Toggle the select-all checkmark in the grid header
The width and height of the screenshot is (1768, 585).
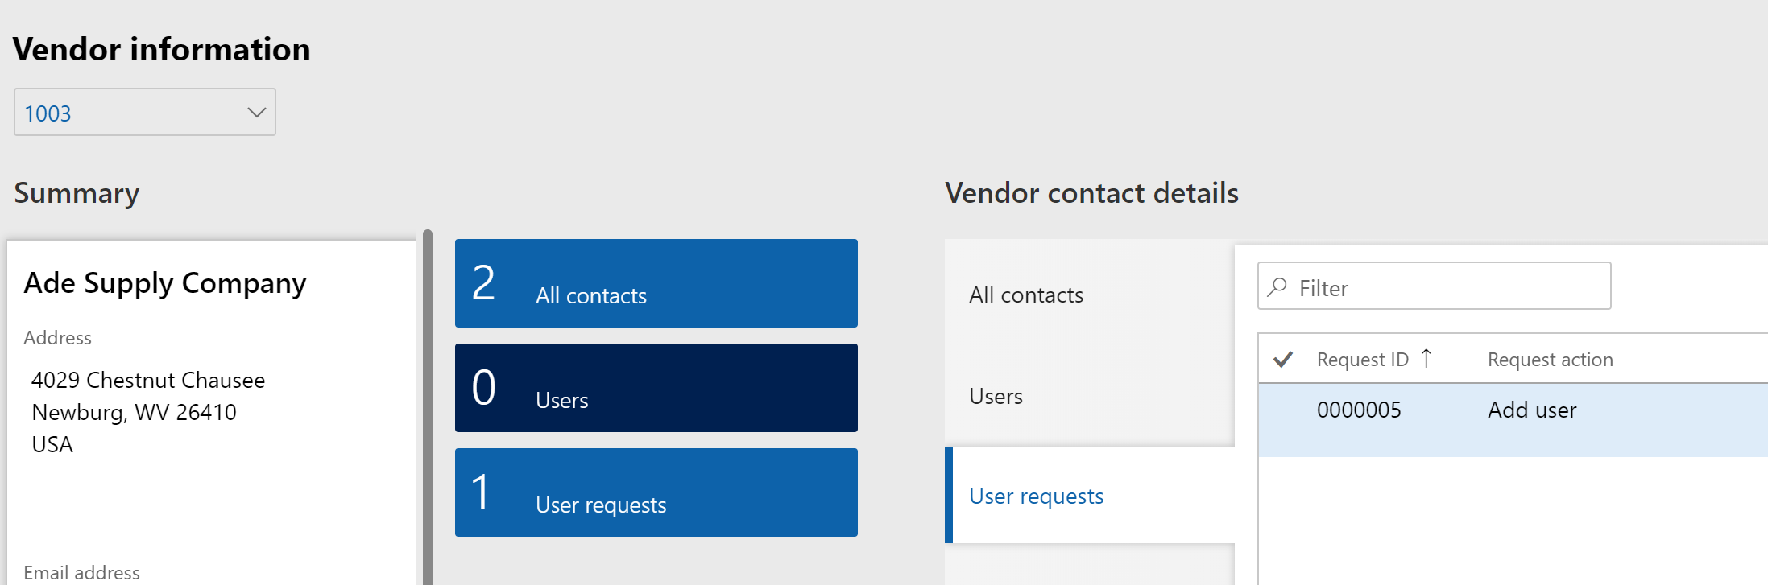coord(1283,359)
